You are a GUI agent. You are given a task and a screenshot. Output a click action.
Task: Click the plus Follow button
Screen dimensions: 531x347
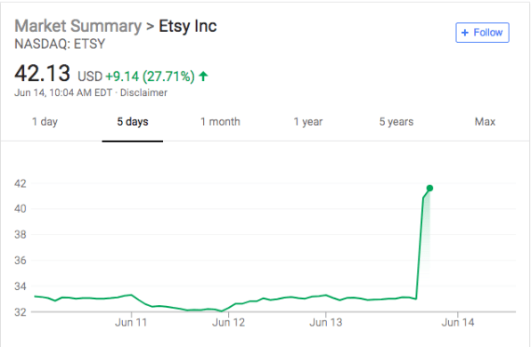482,32
